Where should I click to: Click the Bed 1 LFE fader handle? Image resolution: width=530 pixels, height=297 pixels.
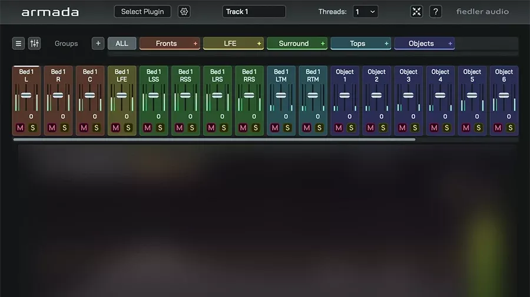click(122, 95)
